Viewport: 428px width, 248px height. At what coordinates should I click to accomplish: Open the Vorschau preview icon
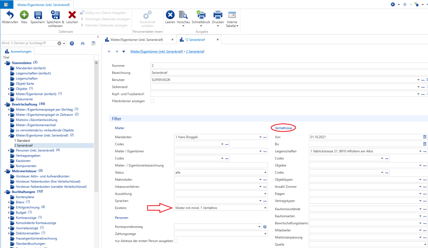click(x=183, y=15)
